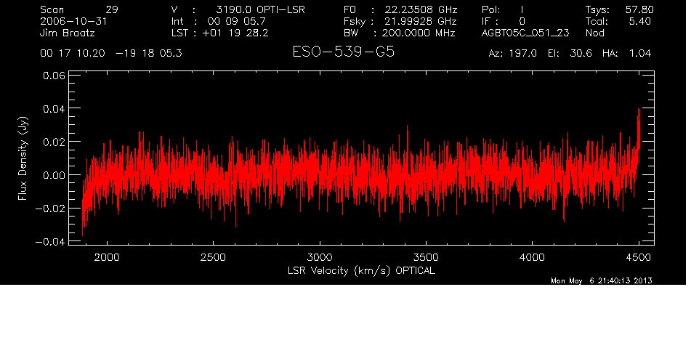Click the date 2006-10-31
Viewport: 699px width, 356px height.
73,21
